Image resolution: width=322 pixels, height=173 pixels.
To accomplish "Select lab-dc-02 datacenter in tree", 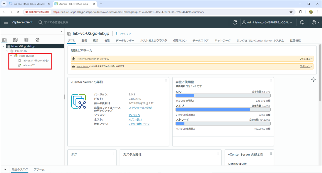I will [x=21, y=51].
